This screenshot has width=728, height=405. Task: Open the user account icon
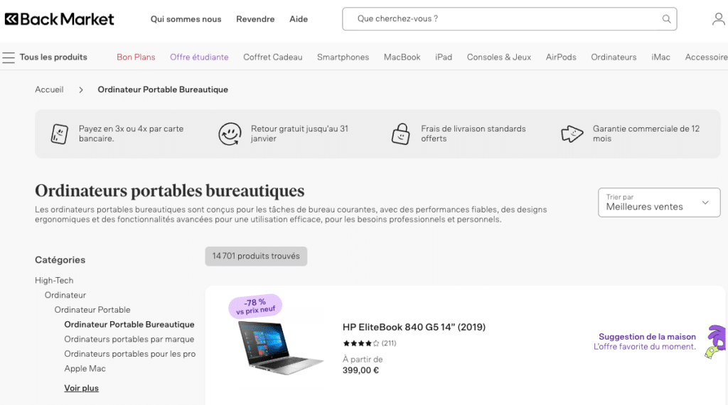pos(718,19)
